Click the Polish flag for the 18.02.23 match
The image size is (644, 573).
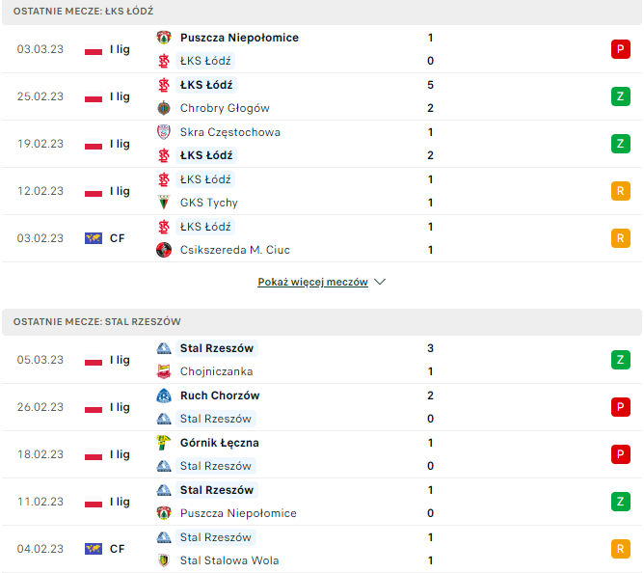tap(94, 454)
